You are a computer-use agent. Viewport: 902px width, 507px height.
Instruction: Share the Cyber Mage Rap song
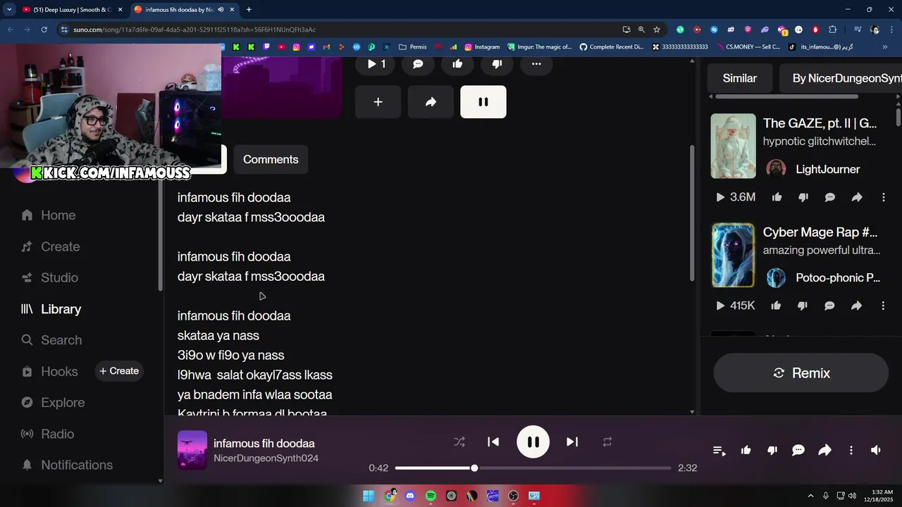856,306
